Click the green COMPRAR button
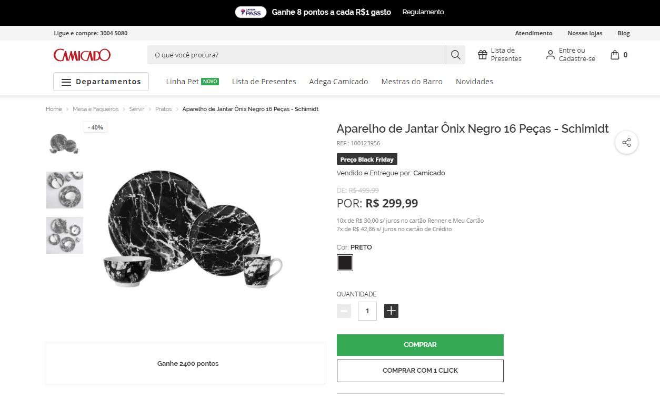660x398 pixels. (x=420, y=345)
